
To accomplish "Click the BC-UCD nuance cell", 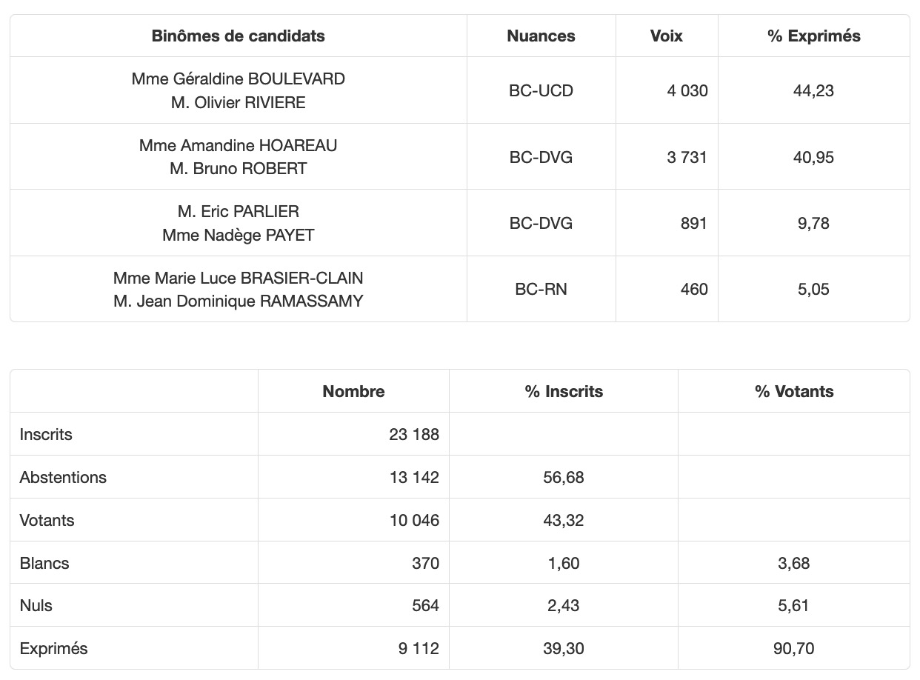I will coord(541,90).
